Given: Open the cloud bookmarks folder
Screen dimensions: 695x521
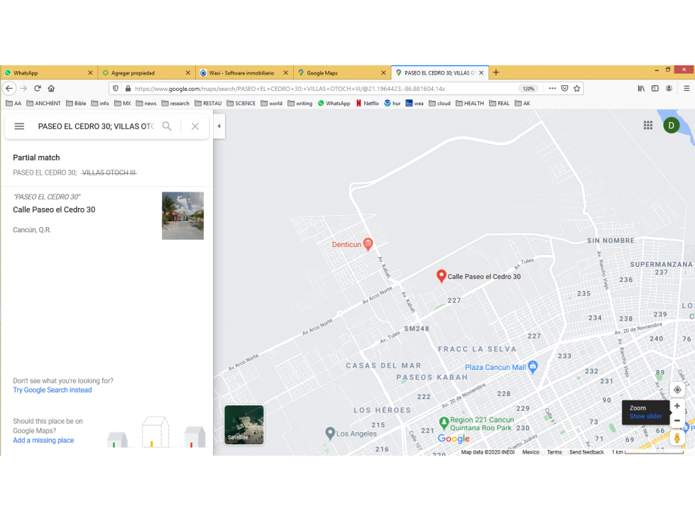Looking at the screenshot, I should [x=439, y=103].
